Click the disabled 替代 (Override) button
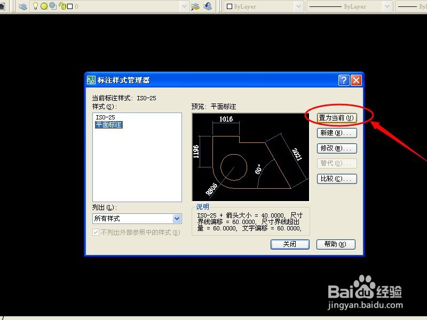Viewport: 427px width, 320px height. point(337,164)
